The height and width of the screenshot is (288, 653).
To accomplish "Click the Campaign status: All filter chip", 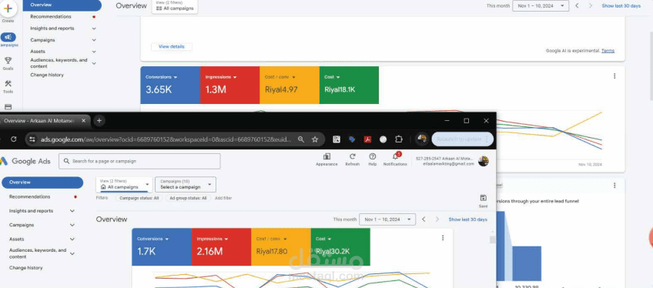I will [139, 199].
